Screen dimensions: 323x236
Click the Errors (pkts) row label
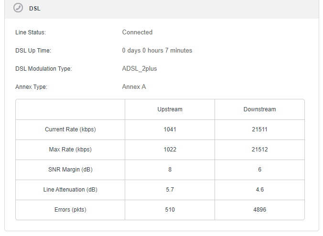(x=70, y=210)
